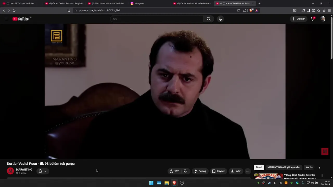Screen dimensions: 333x187
Task: Toggle the browser sidebar panel
Action: [308, 10]
